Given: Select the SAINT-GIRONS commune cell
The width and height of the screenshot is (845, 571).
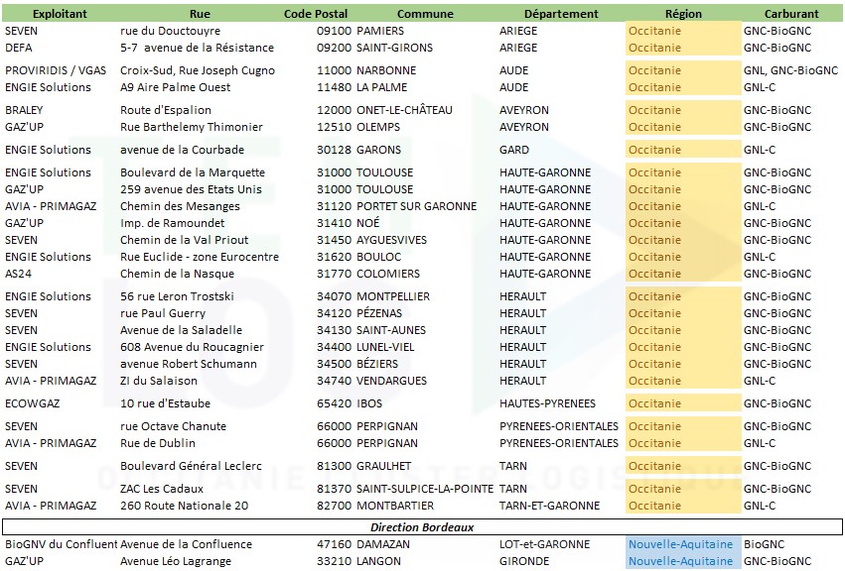Looking at the screenshot, I should click(394, 48).
